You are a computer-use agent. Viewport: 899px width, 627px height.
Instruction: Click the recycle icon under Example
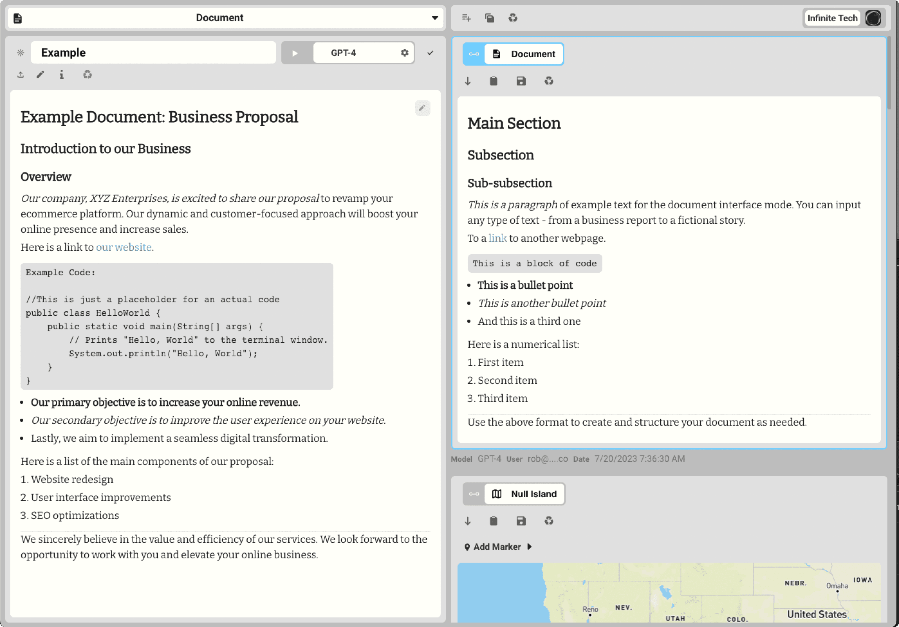(87, 75)
